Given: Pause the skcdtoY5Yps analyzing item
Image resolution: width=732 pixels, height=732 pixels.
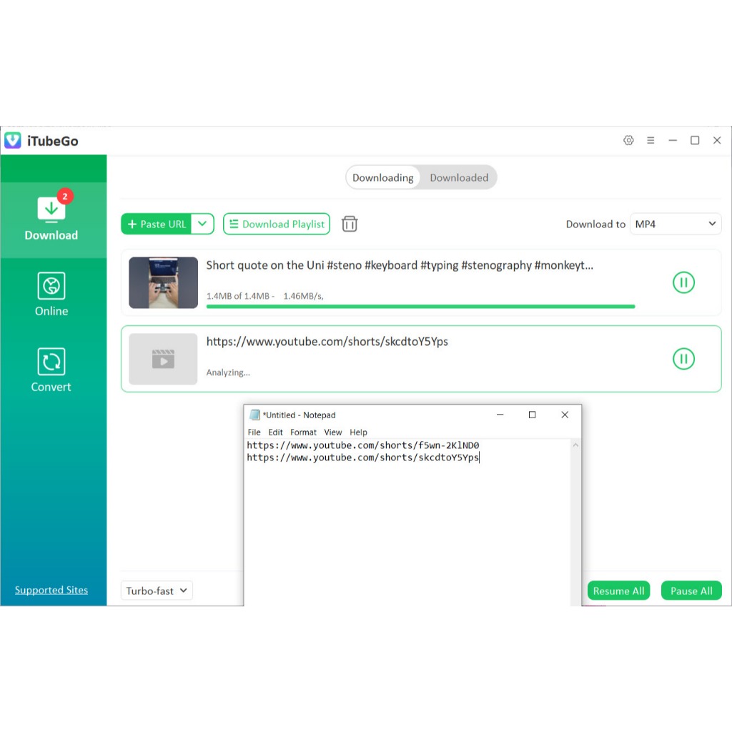Looking at the screenshot, I should point(683,359).
